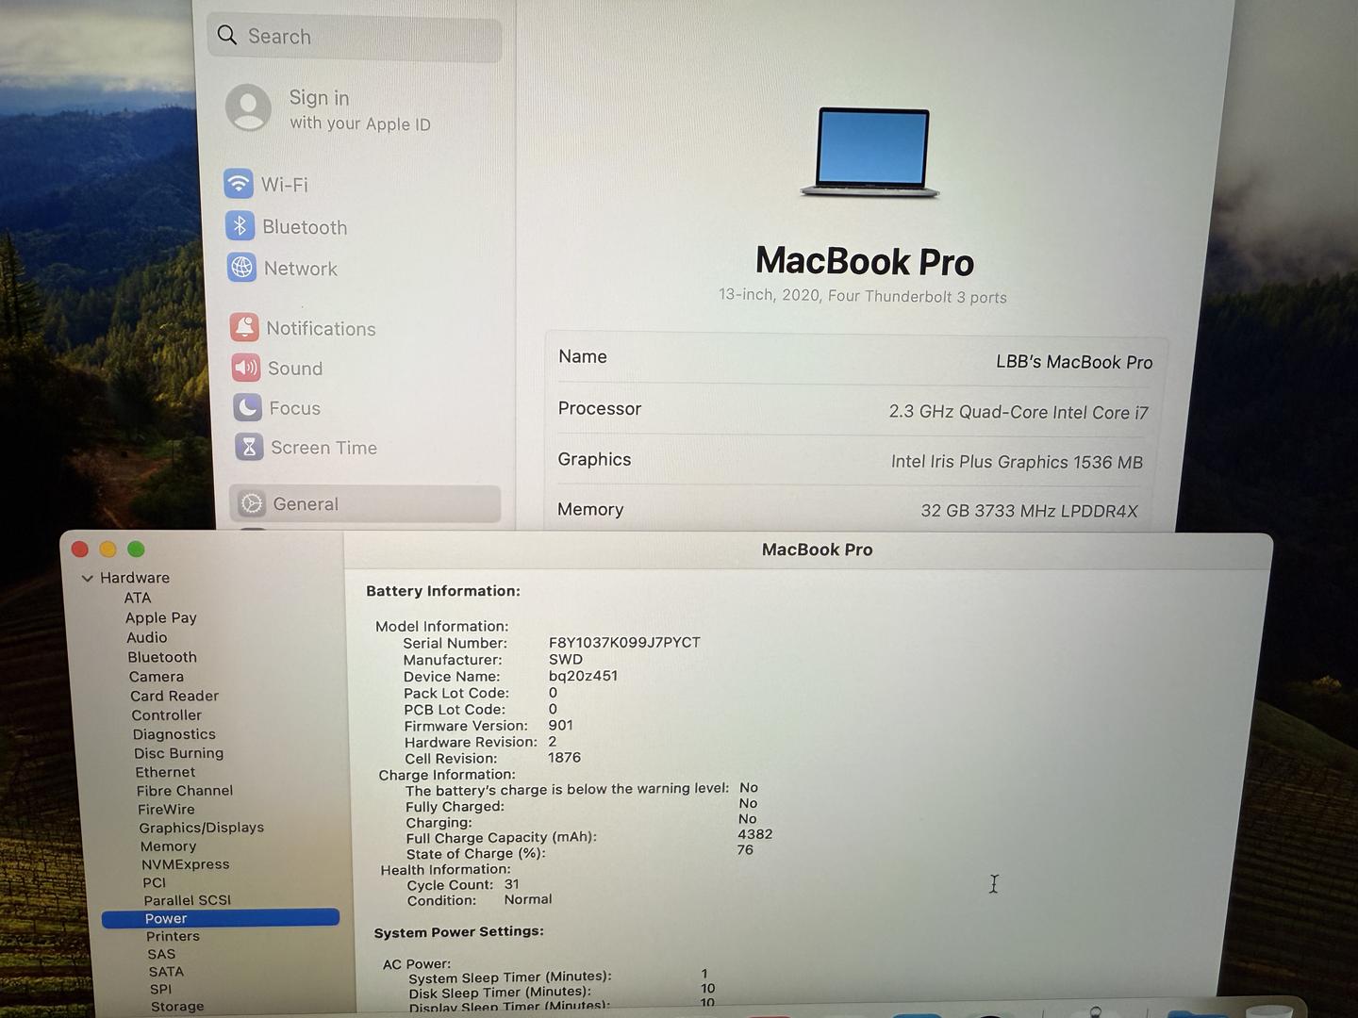Click the Processor value 2.3 GHz Quad-Core
The image size is (1358, 1018).
tap(1018, 412)
